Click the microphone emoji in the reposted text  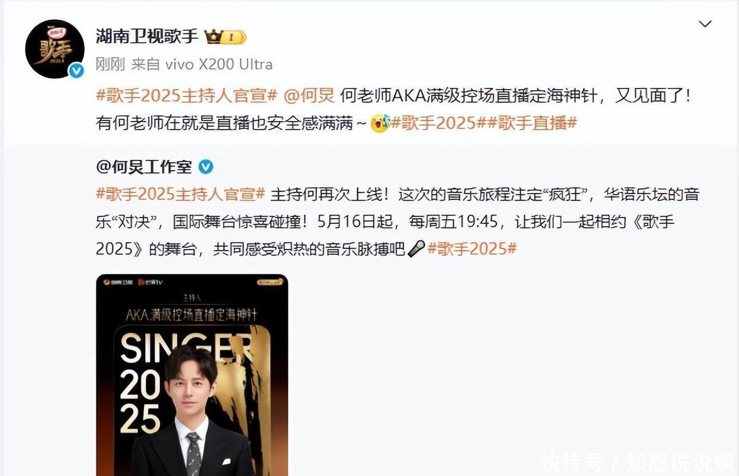417,250
